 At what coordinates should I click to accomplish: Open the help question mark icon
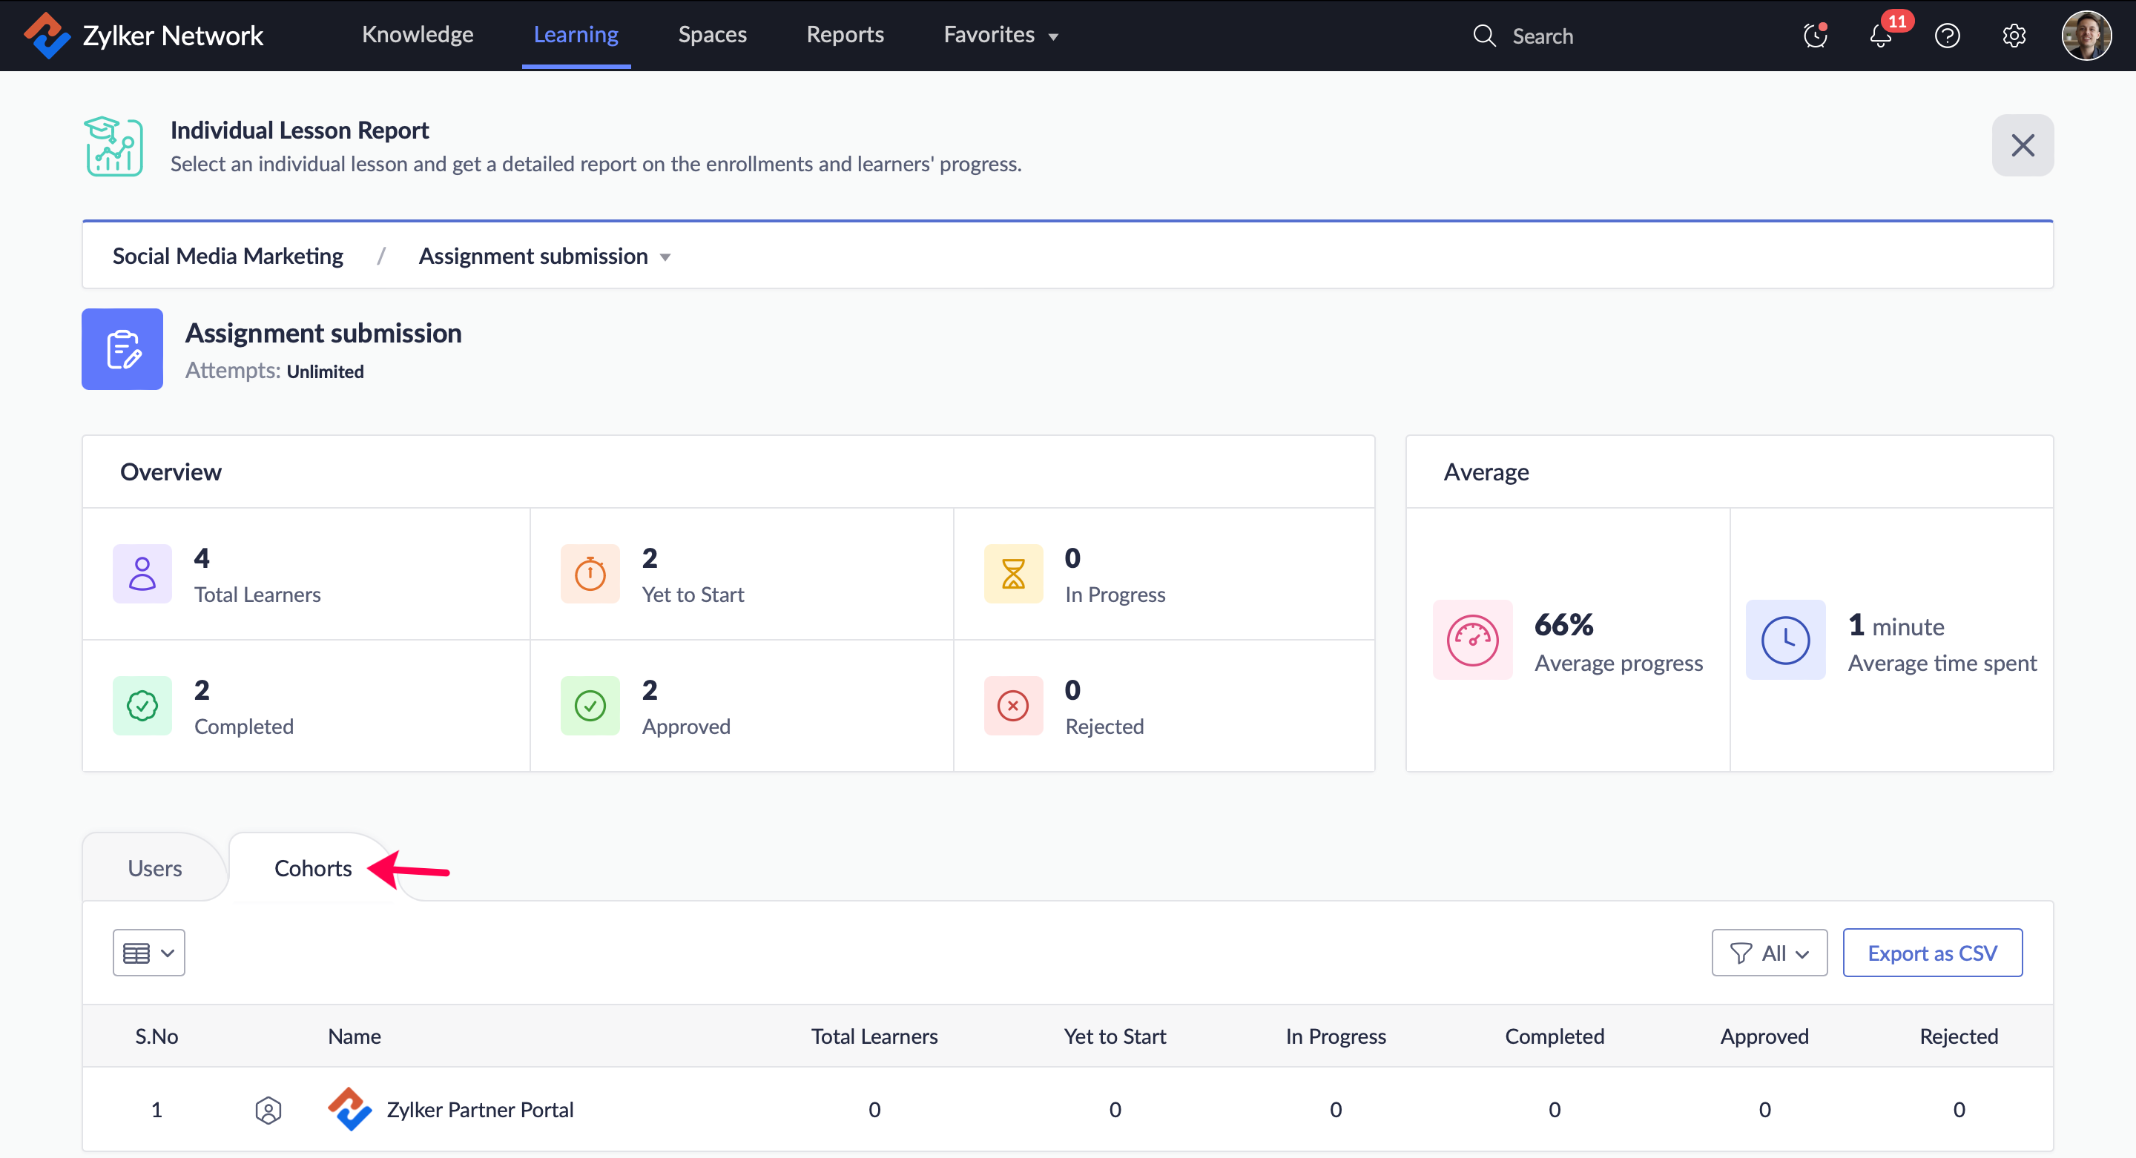pos(1947,36)
